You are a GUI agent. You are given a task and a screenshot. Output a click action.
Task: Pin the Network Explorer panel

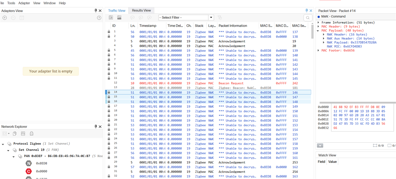tap(96, 126)
